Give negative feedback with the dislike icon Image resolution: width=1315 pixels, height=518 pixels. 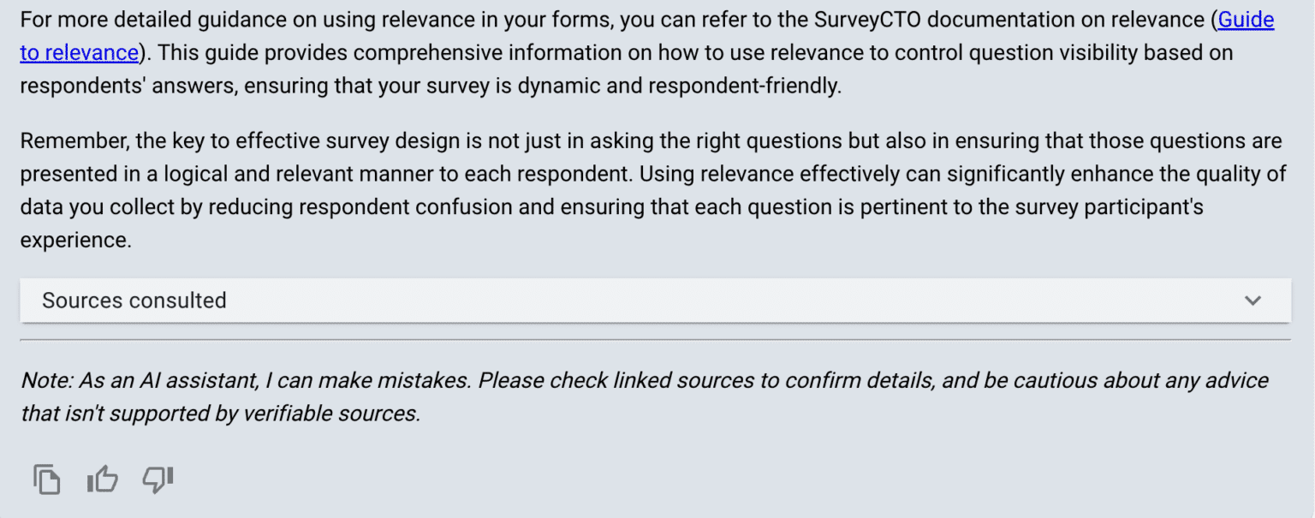pos(157,479)
